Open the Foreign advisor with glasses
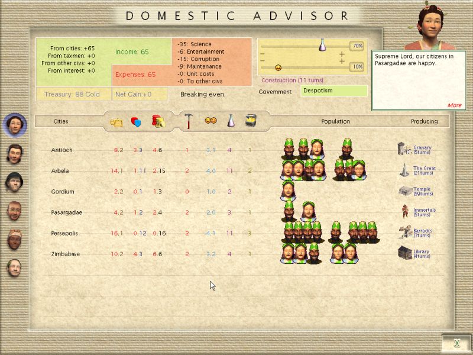The image size is (473, 355). click(14, 211)
